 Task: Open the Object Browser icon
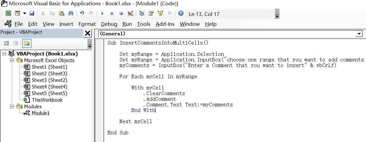click(x=160, y=14)
